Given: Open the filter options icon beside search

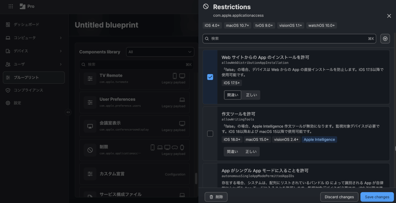Looking at the screenshot, I should coord(385,39).
